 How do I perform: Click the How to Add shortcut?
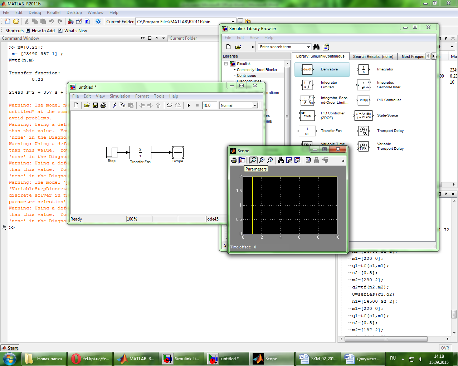click(40, 31)
